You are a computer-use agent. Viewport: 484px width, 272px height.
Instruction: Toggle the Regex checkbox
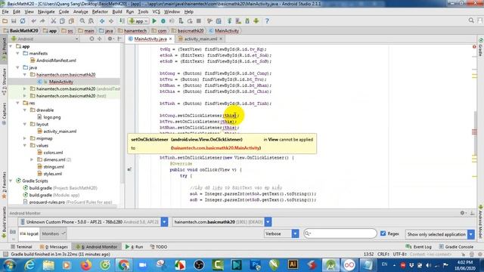383,233
